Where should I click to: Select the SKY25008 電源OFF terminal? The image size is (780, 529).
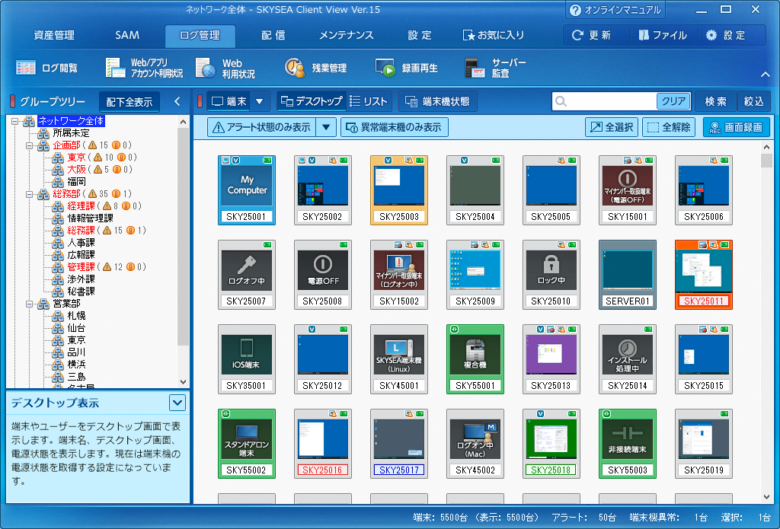(323, 275)
